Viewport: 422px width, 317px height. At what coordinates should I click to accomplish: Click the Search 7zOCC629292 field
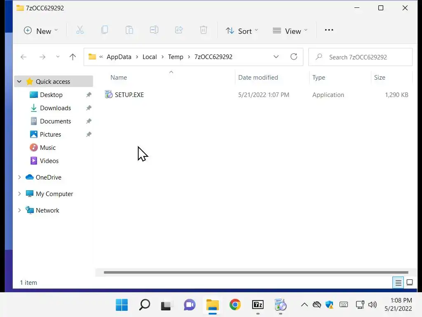360,57
